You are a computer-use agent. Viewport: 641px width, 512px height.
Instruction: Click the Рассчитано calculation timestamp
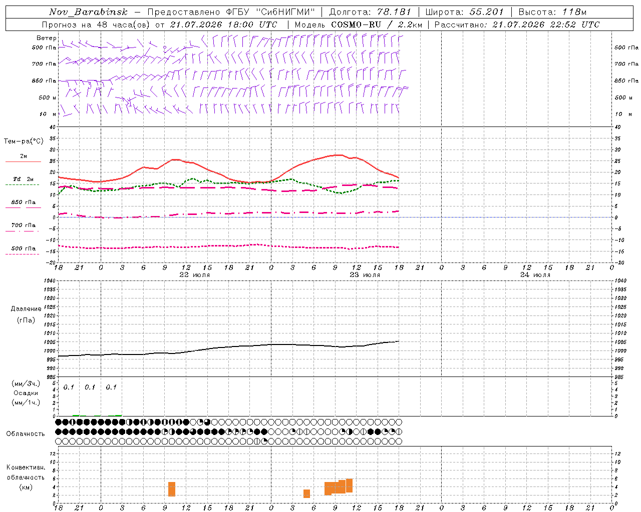516,24
